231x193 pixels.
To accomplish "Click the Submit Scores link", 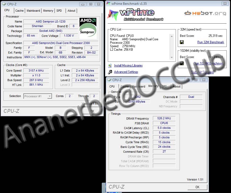I will click(x=202, y=72).
